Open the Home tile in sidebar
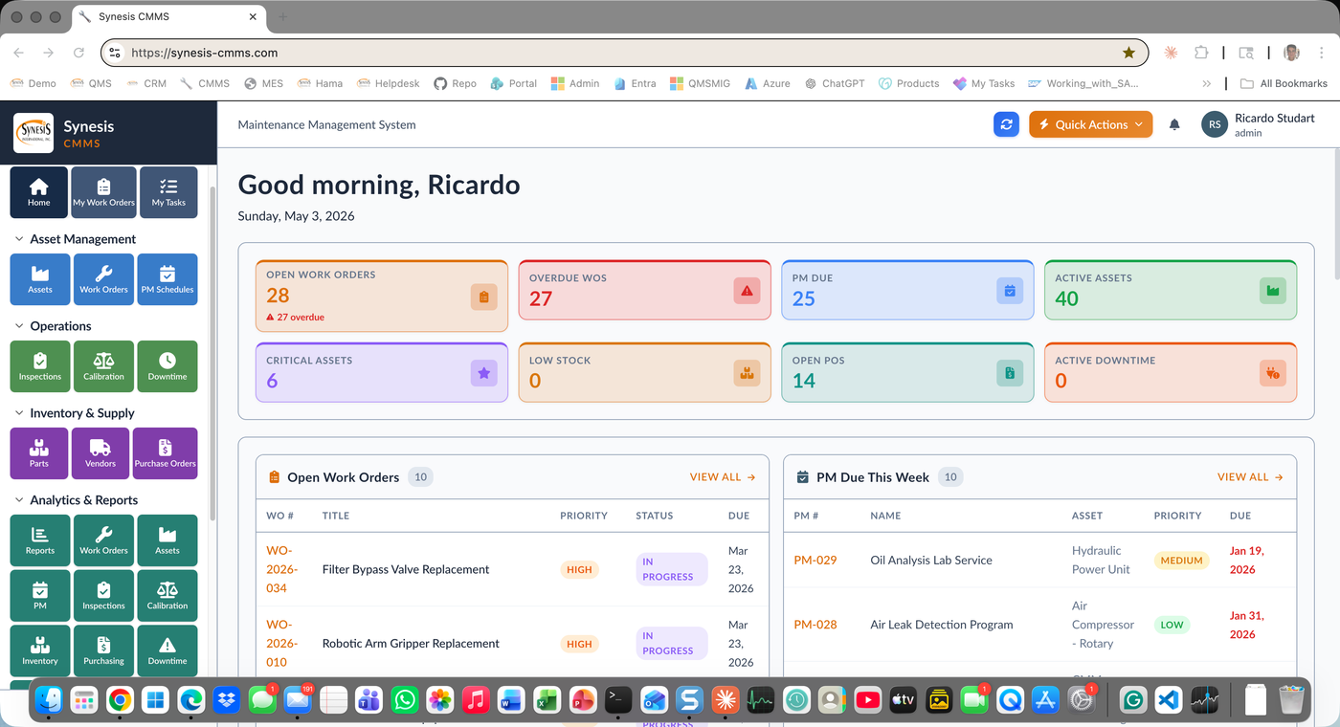This screenshot has width=1340, height=727. pos(39,192)
